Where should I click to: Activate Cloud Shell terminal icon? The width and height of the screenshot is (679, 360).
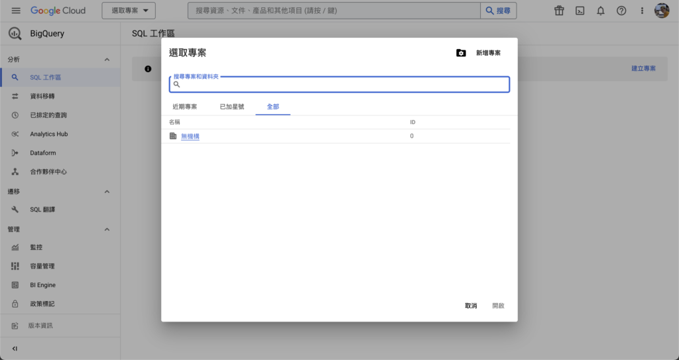pos(580,11)
